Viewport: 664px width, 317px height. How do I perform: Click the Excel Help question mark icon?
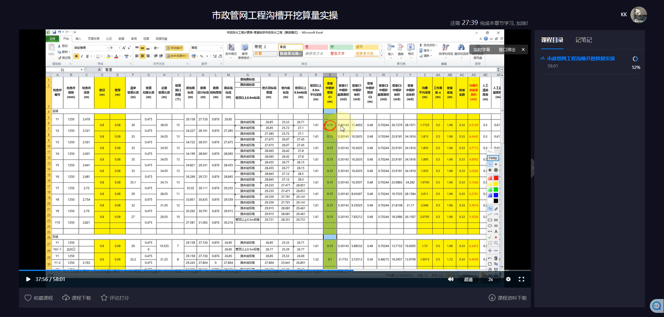coord(486,38)
